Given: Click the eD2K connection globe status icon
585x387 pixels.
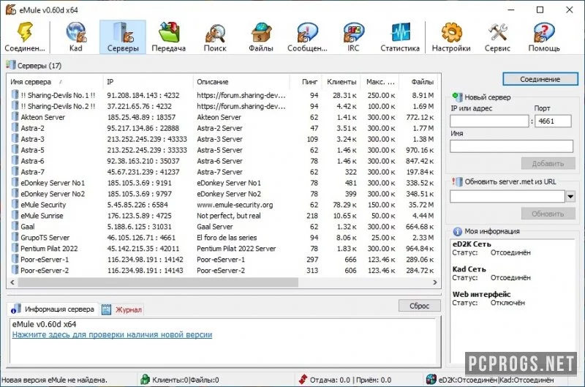Looking at the screenshot, I should [x=431, y=380].
